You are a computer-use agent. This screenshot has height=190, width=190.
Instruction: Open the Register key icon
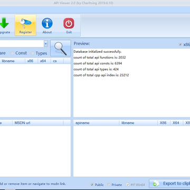(25, 23)
